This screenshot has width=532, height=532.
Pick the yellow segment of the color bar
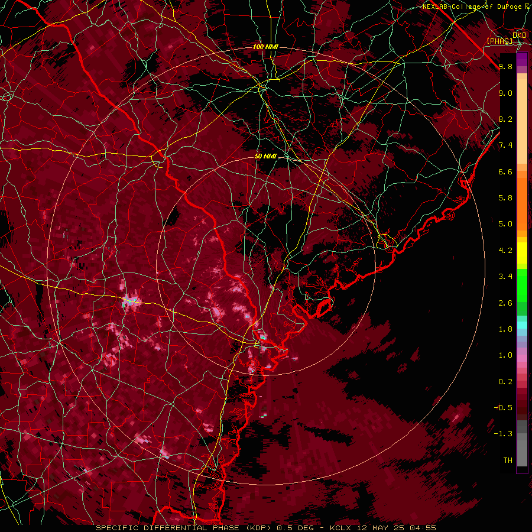pyautogui.click(x=522, y=253)
